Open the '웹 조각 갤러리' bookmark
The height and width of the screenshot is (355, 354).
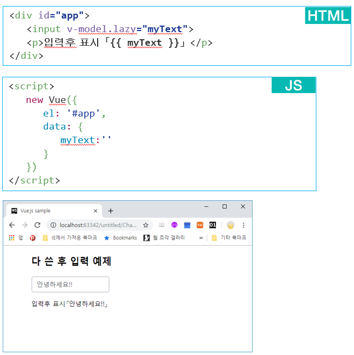pyautogui.click(x=164, y=238)
